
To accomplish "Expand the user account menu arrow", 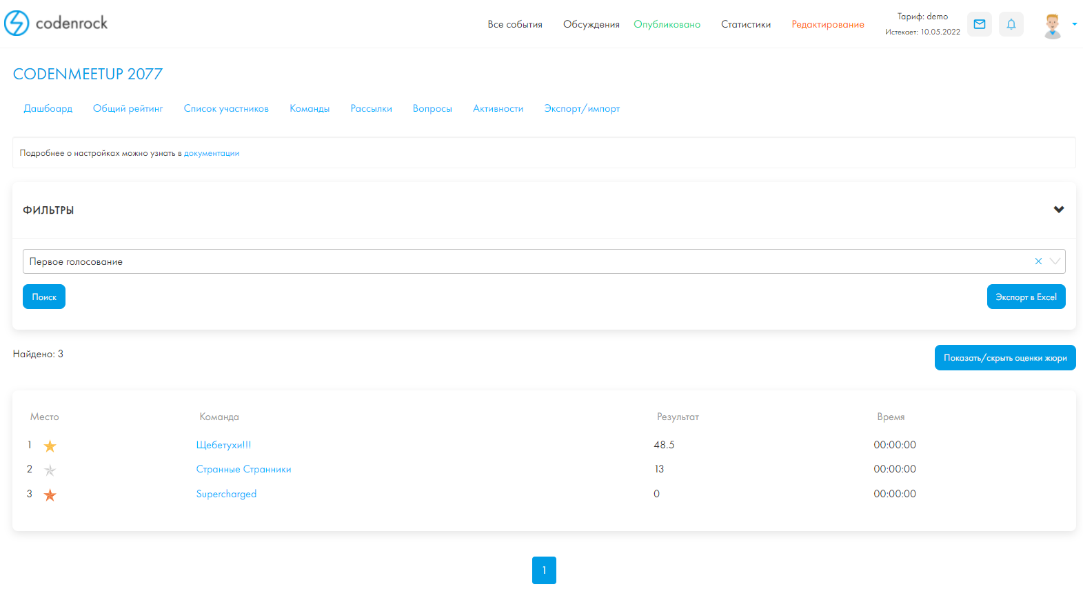I will (x=1074, y=24).
